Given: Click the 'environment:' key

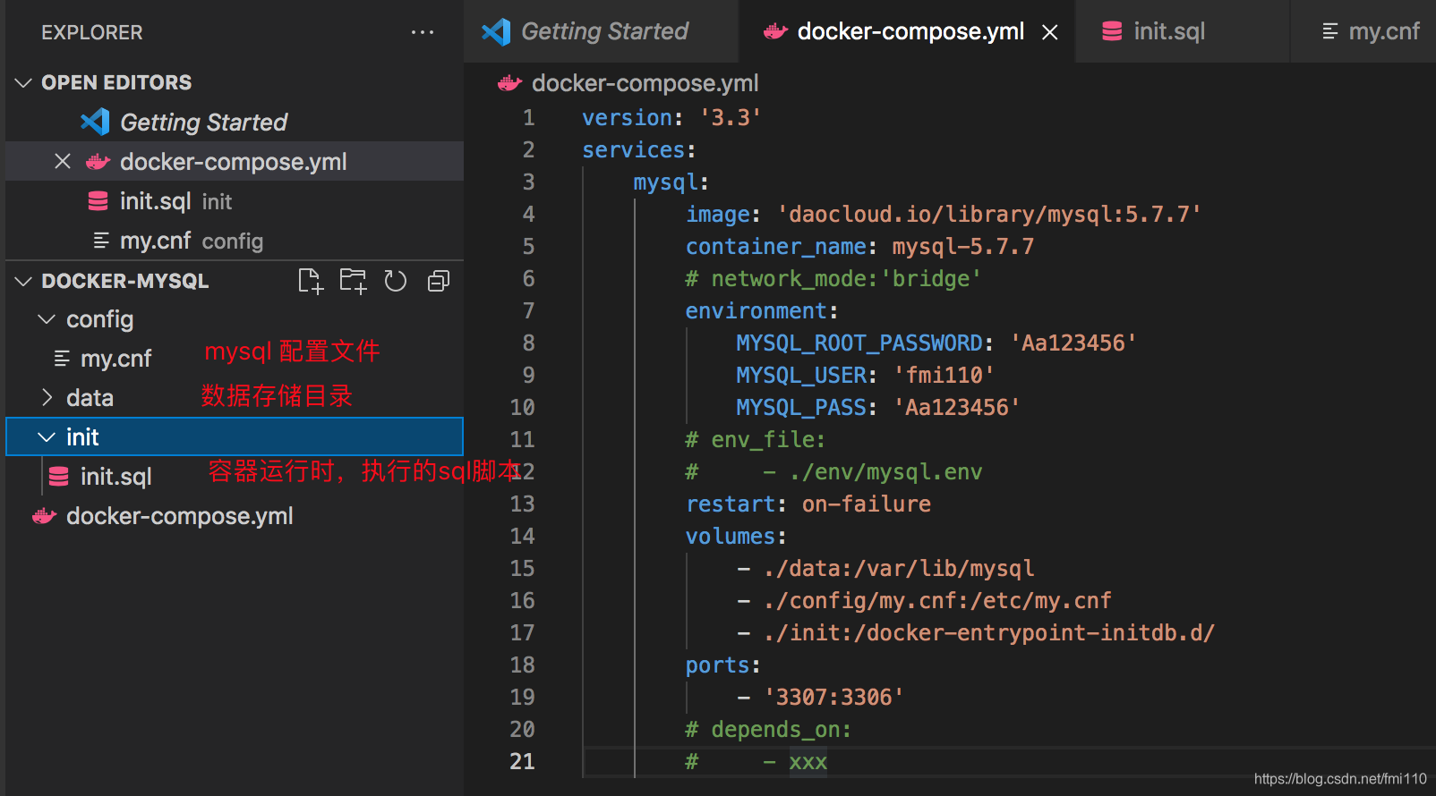Looking at the screenshot, I should click(x=762, y=311).
